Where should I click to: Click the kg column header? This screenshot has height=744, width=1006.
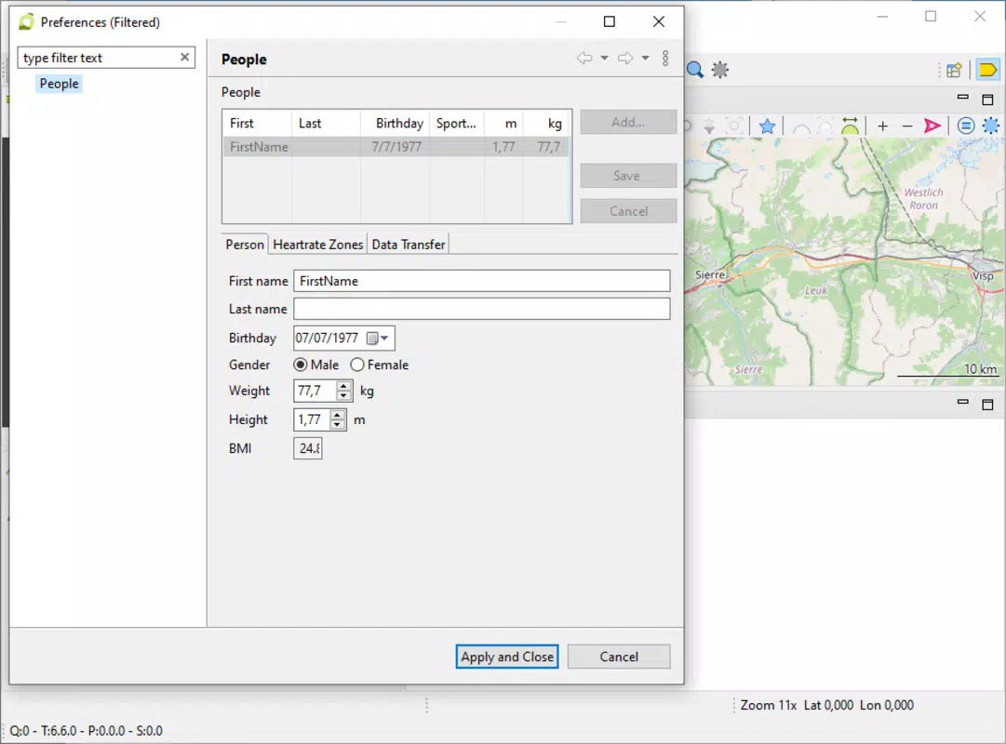(x=546, y=123)
